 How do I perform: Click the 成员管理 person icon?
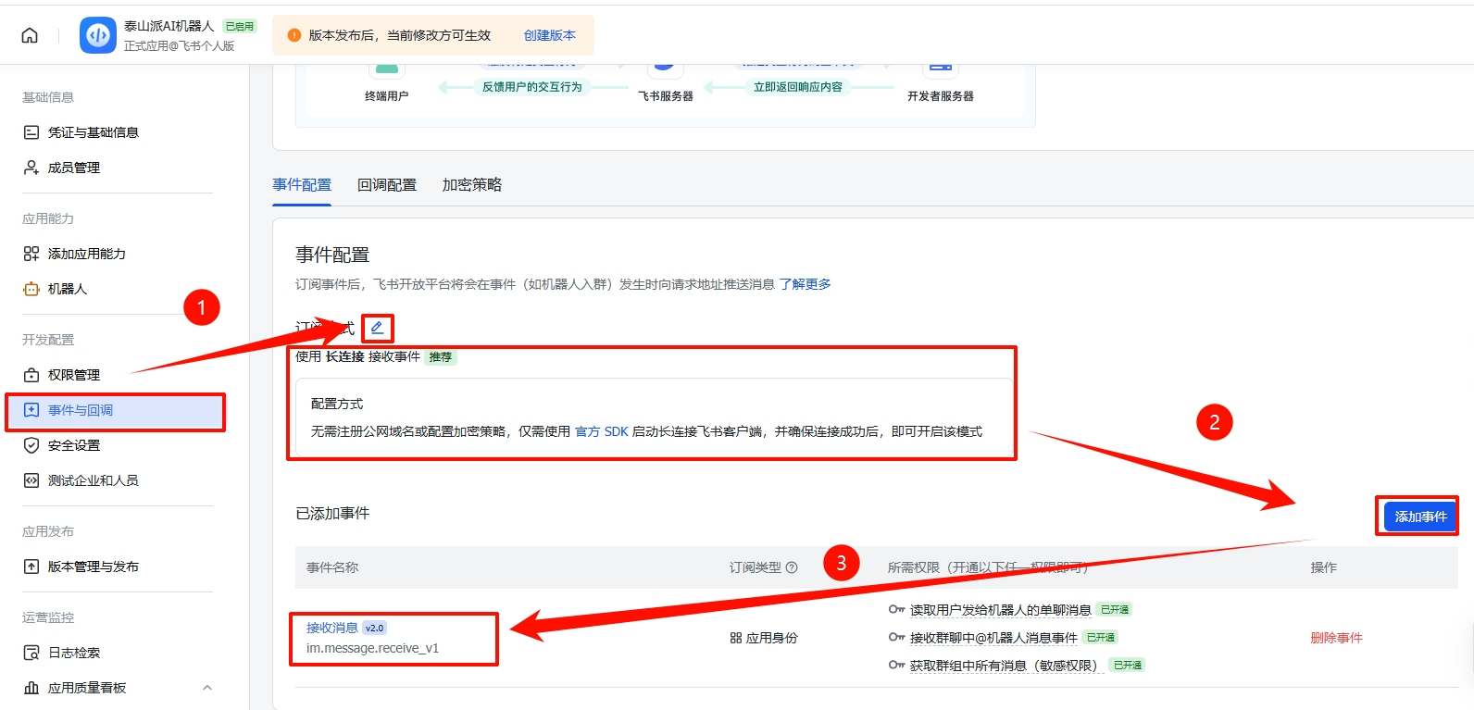pos(31,168)
